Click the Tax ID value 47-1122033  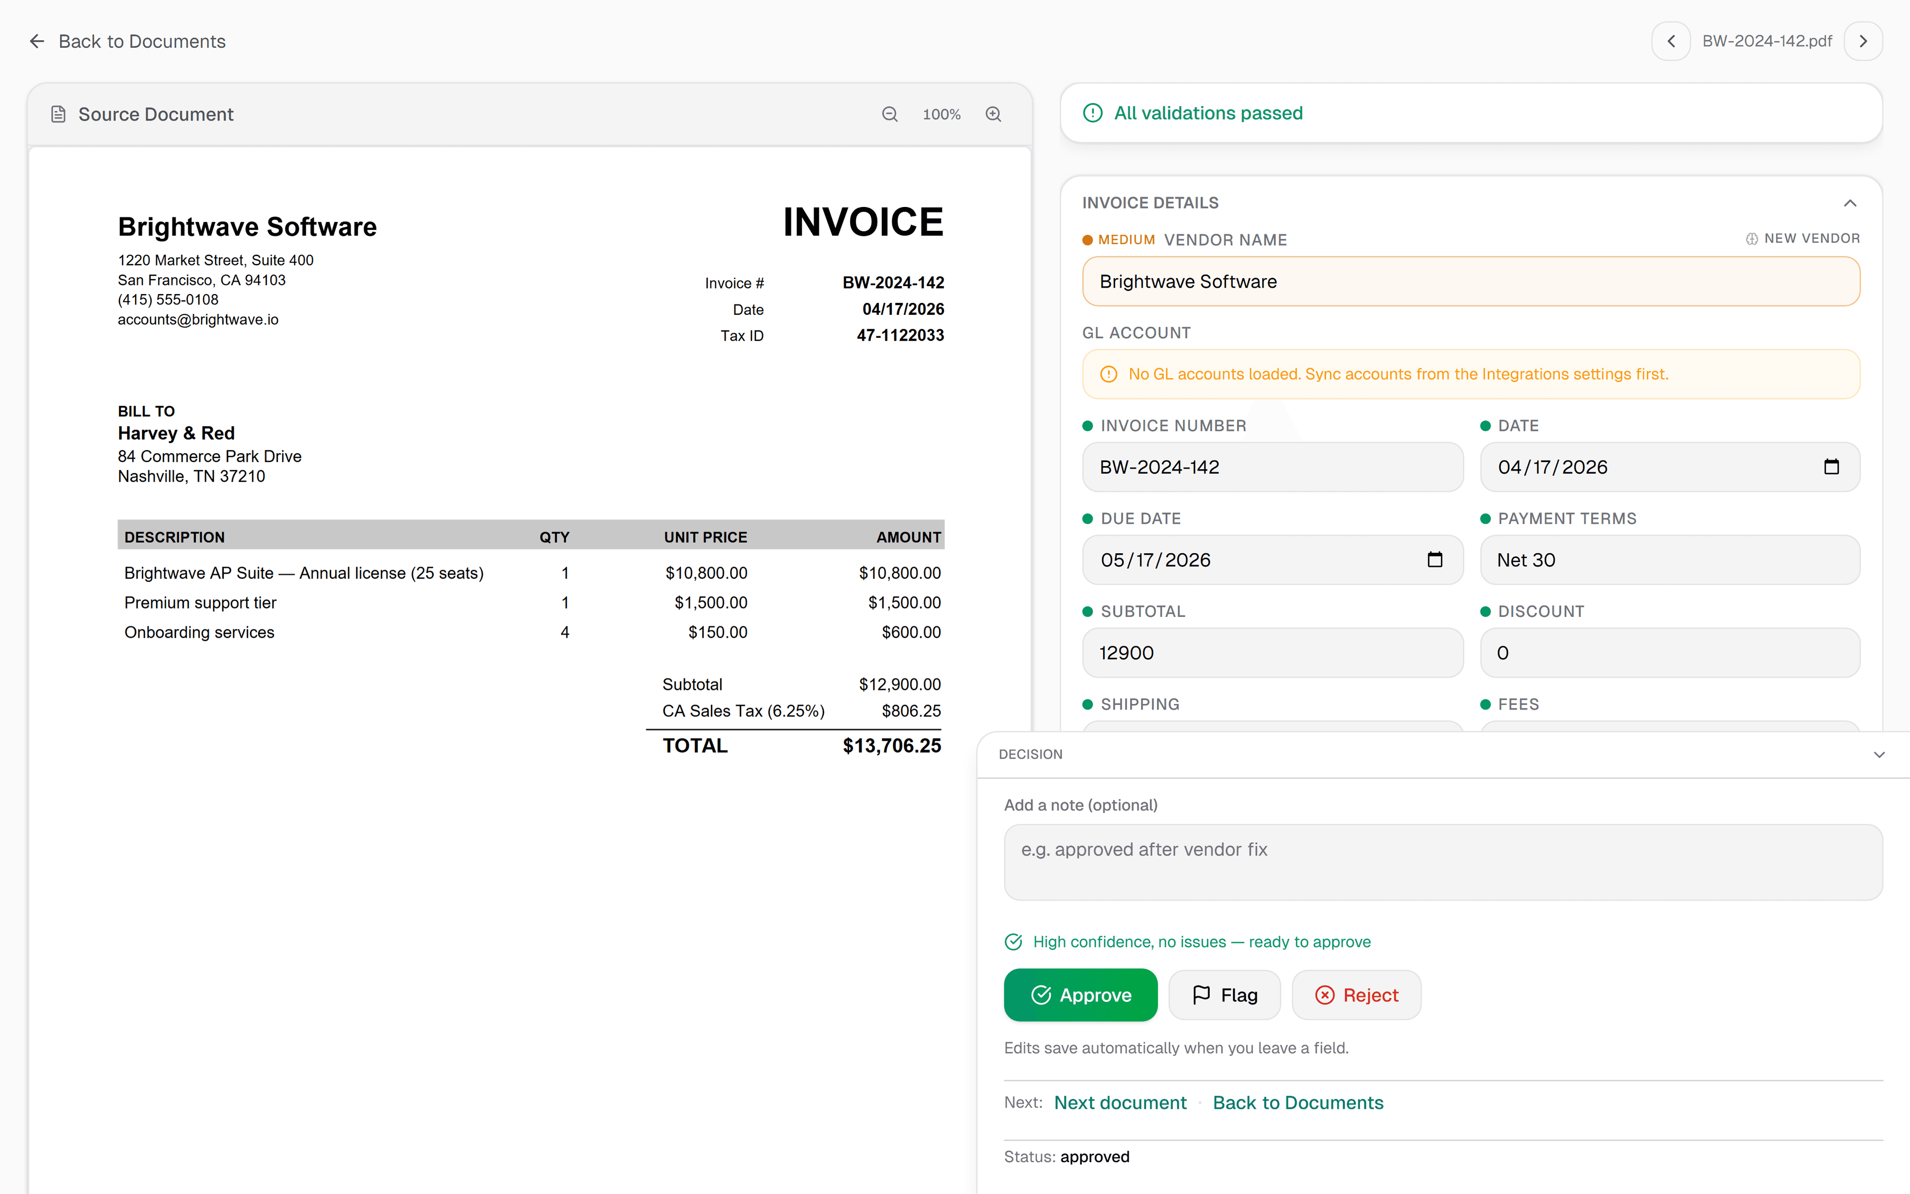(x=900, y=336)
